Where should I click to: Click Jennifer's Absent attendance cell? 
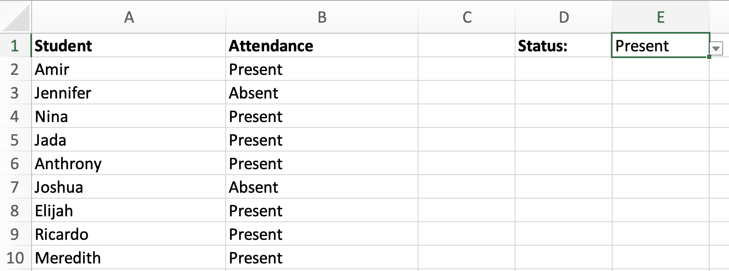322,93
